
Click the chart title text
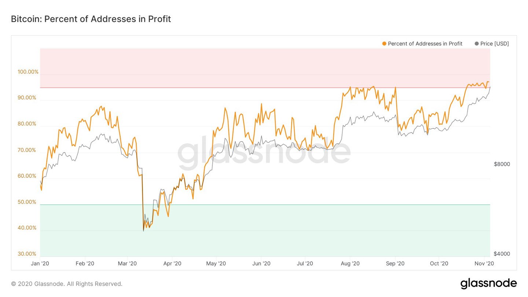tap(91, 19)
